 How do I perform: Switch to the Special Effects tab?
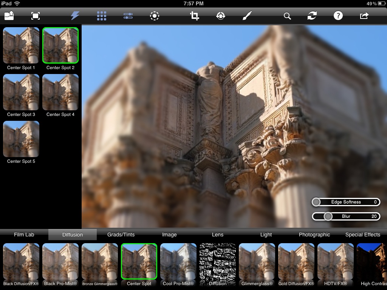coord(362,234)
